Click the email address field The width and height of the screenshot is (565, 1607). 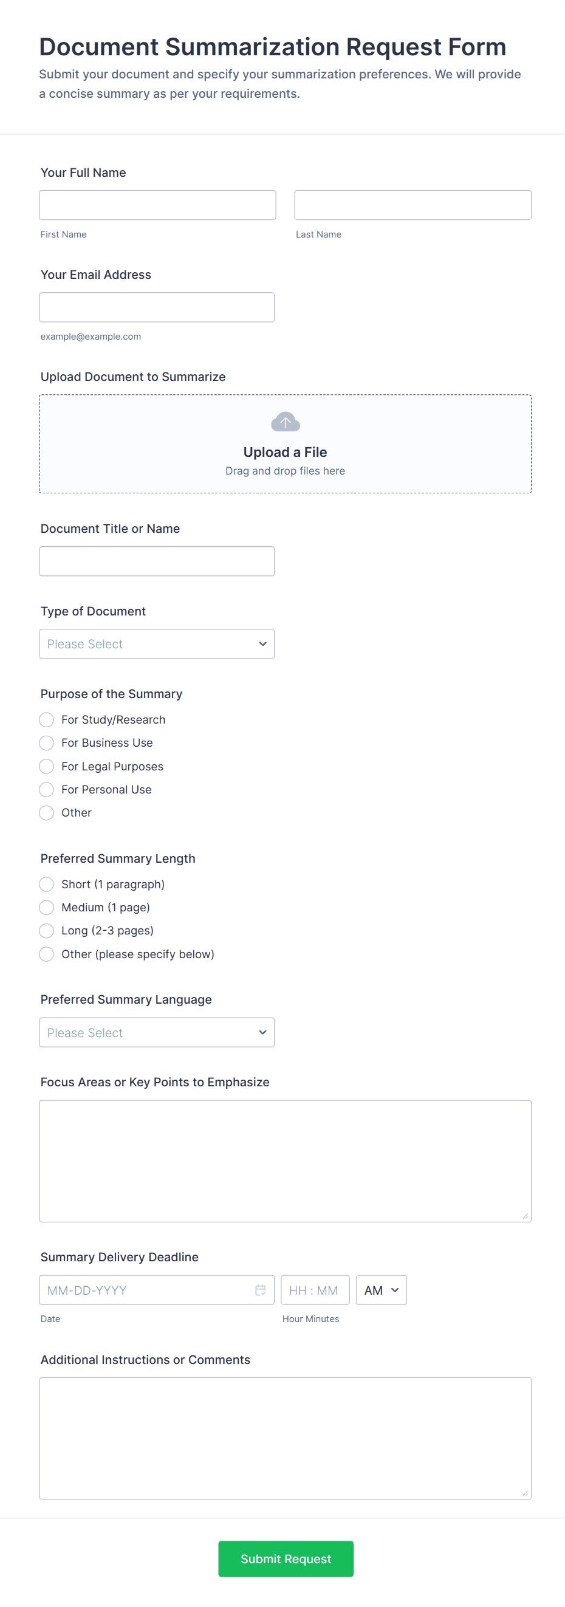pyautogui.click(x=157, y=307)
